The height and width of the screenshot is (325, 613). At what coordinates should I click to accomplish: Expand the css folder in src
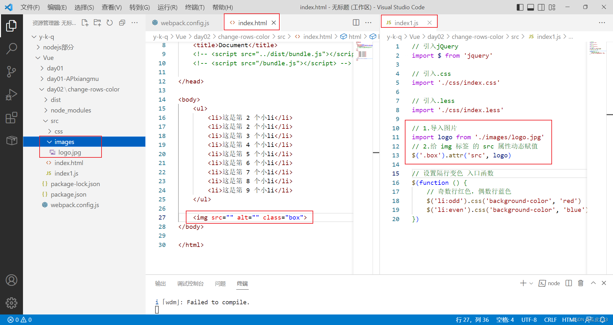tap(50, 132)
